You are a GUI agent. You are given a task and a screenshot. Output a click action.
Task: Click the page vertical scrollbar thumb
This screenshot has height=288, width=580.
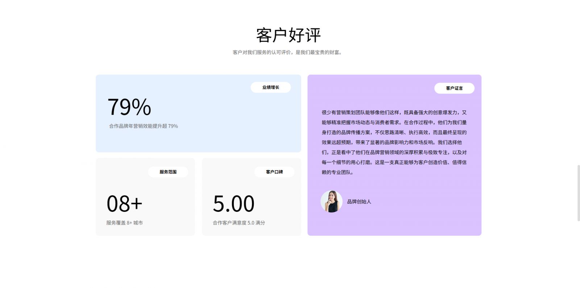578,193
